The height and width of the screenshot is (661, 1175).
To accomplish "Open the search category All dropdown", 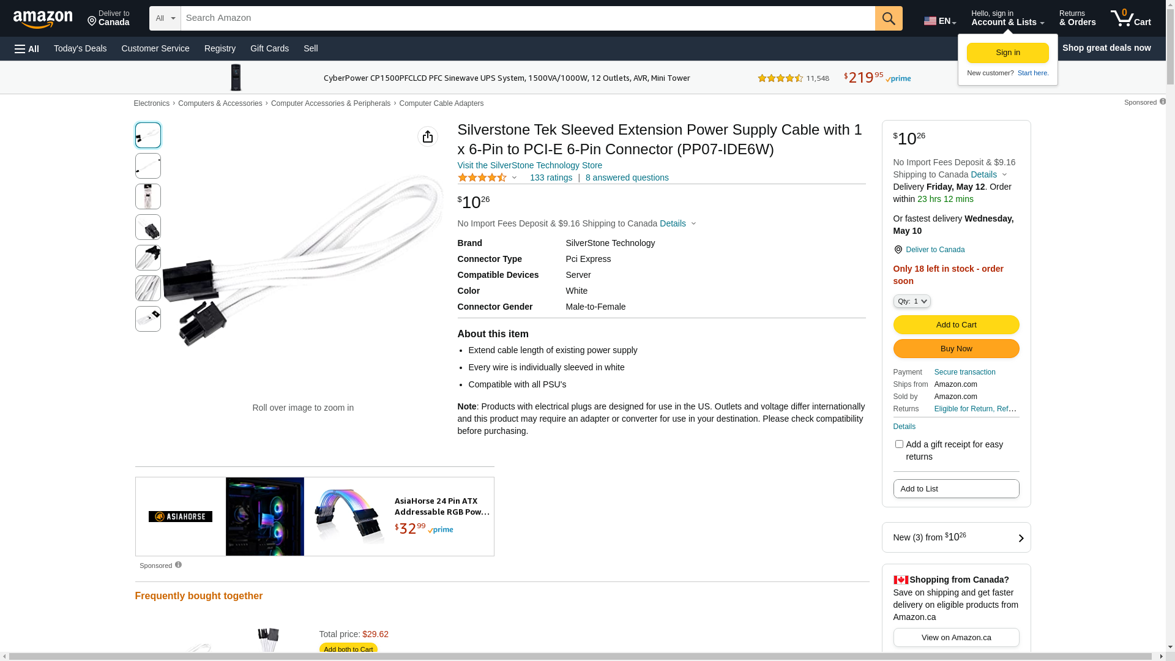I will pyautogui.click(x=165, y=18).
